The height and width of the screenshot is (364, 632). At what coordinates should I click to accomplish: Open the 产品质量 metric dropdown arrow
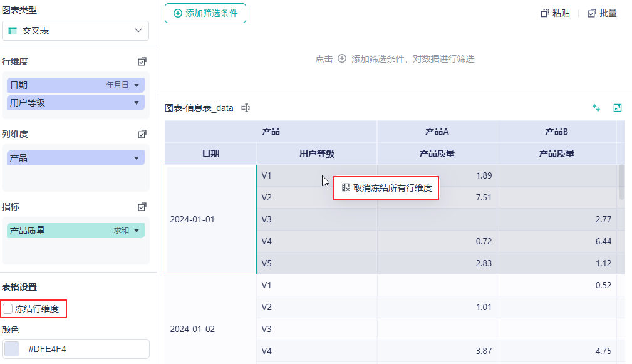tap(137, 231)
